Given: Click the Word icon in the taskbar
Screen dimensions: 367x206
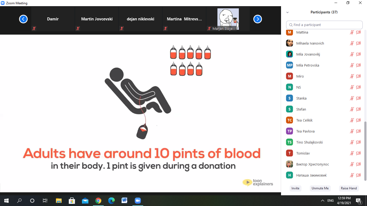Looking at the screenshot, I should (124, 200).
